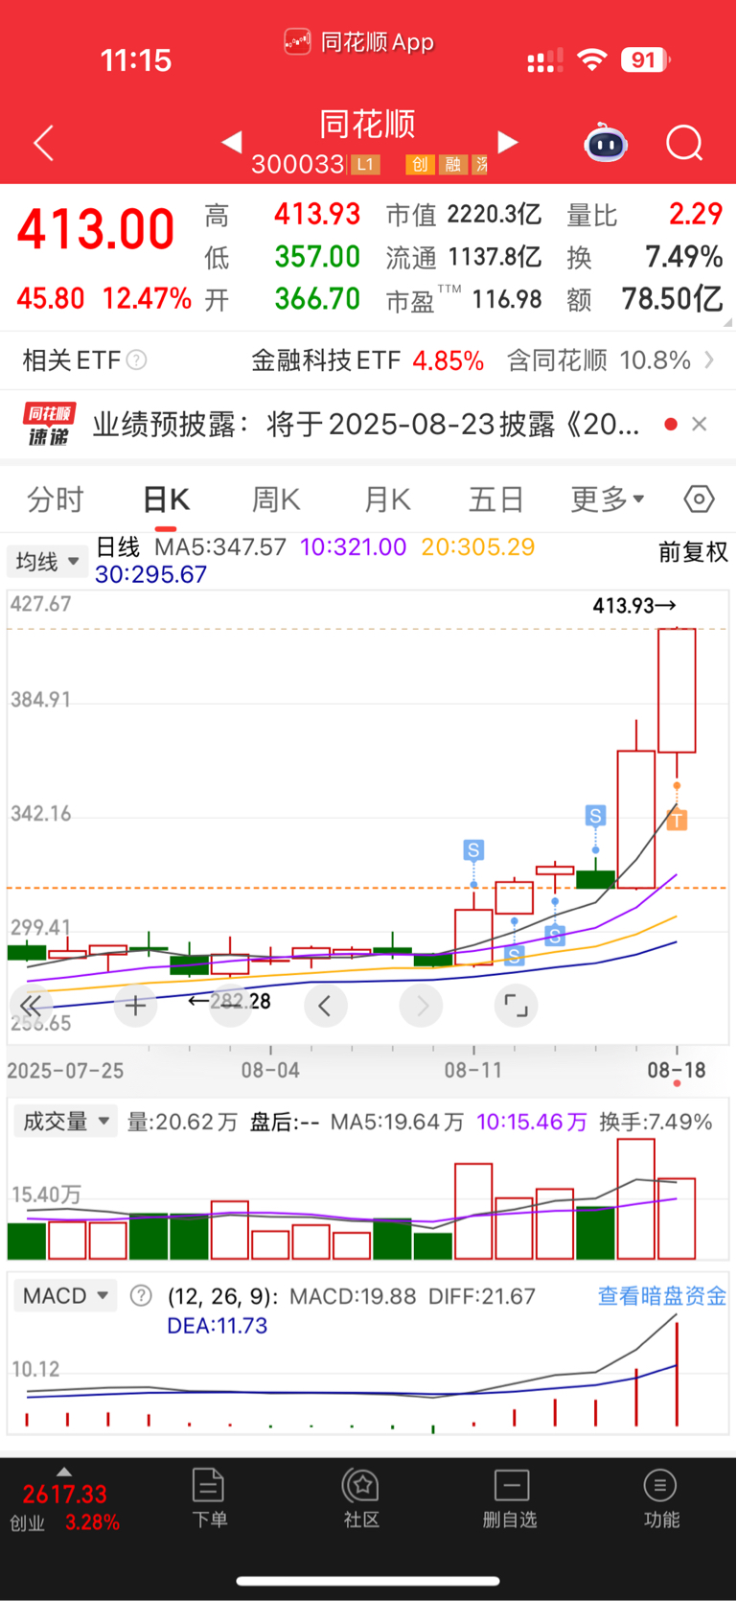Switch to 五日 tab
This screenshot has width=737, height=1601.
tap(496, 499)
